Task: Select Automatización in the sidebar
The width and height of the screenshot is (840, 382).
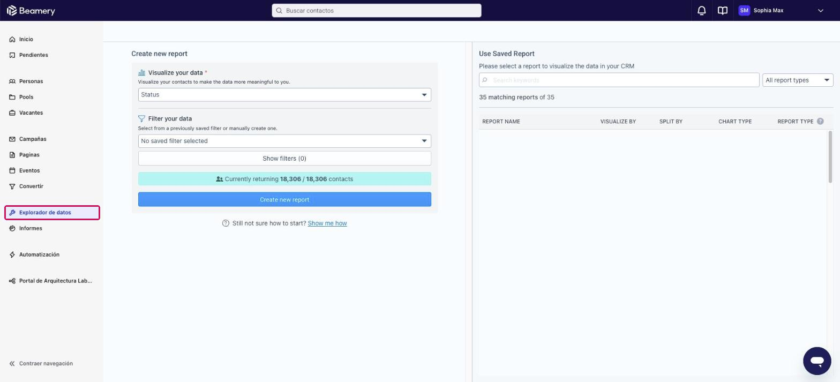Action: 39,254
